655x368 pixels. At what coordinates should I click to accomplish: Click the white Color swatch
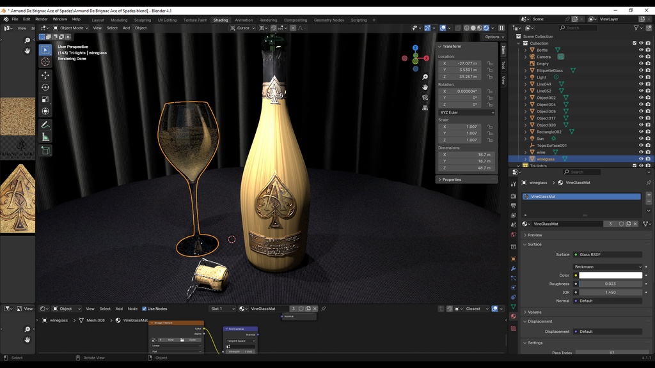pyautogui.click(x=610, y=275)
